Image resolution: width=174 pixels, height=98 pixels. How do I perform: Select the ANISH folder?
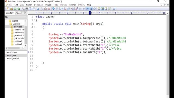(15, 21)
